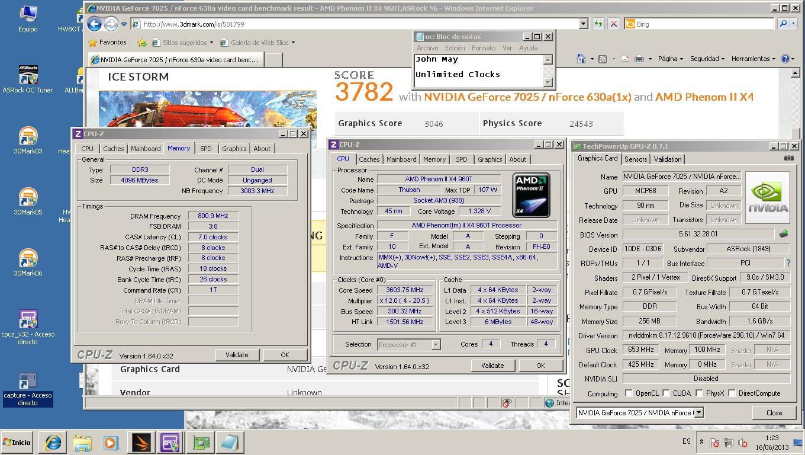This screenshot has height=455, width=805.
Task: Open the Seguridad menu dropdown
Action: [x=707, y=59]
